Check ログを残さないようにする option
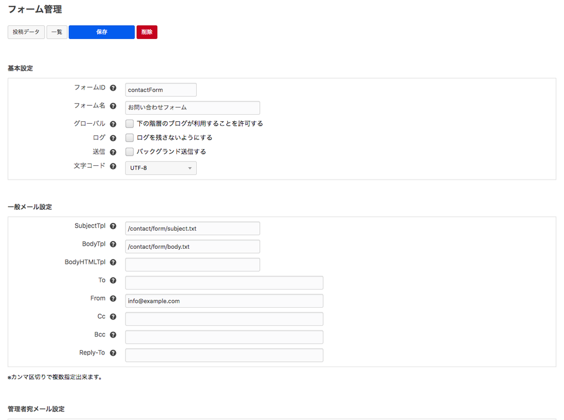This screenshot has width=564, height=420. click(x=129, y=138)
